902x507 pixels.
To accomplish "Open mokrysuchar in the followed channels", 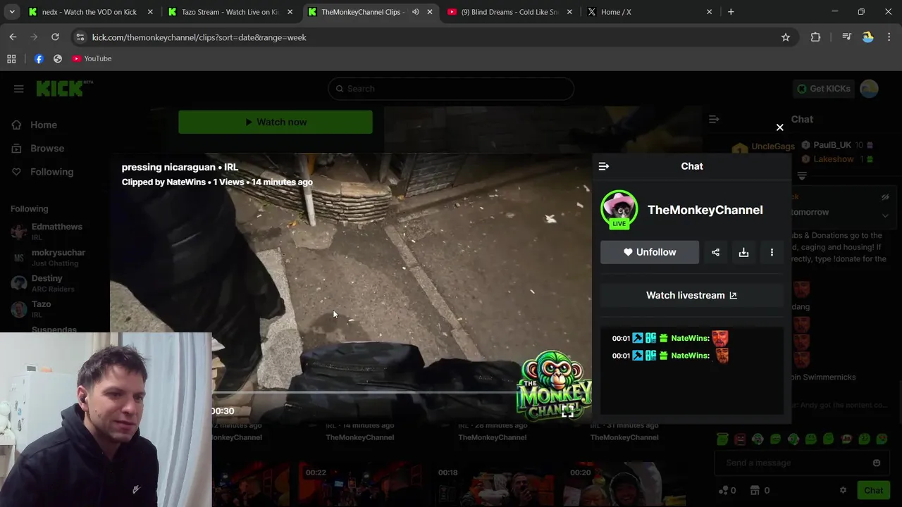I will pyautogui.click(x=56, y=257).
